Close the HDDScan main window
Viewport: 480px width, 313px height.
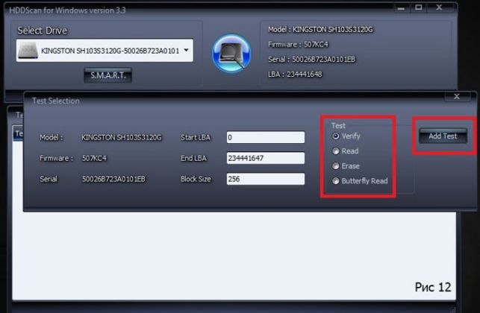click(x=440, y=7)
